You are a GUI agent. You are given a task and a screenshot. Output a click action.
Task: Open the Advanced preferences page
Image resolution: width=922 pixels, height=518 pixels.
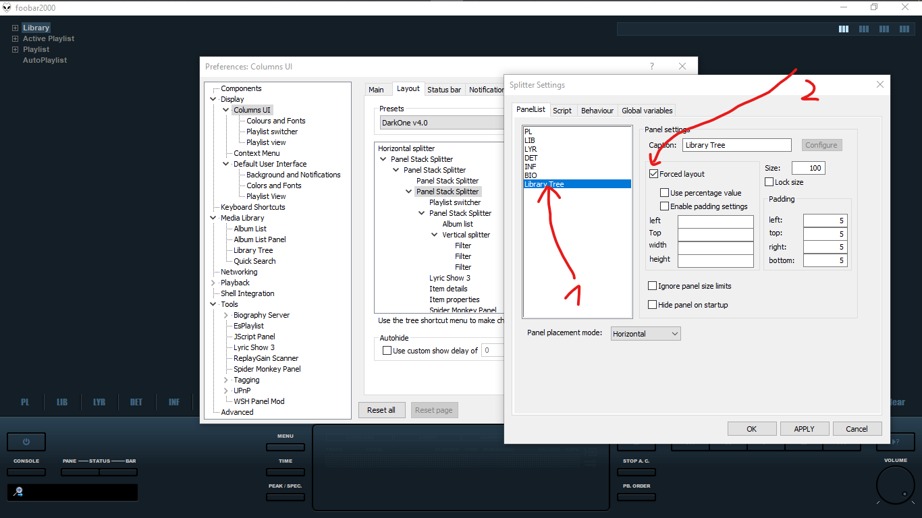[x=237, y=412]
